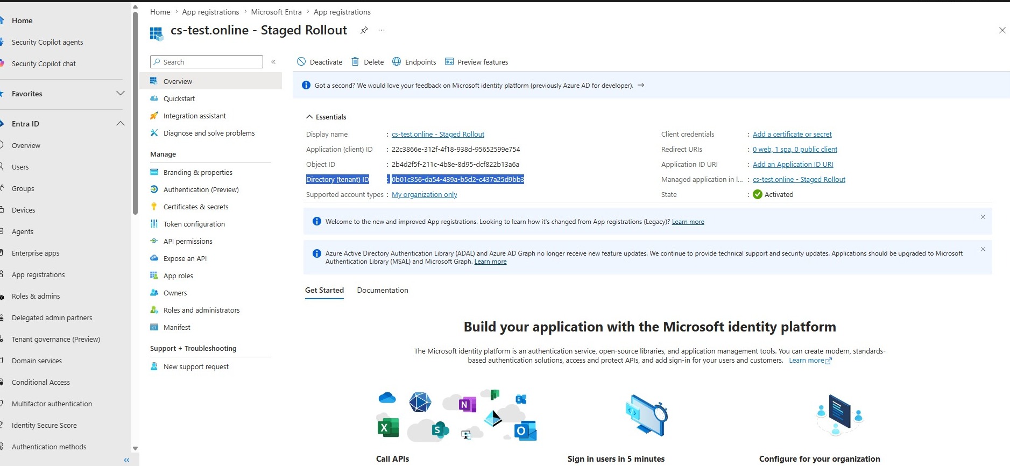Go to Microsoft Entra breadcrumb

coord(276,12)
